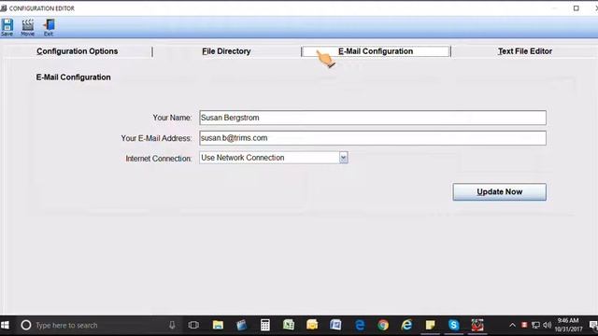Screen dimensions: 598x336
Task: Open the Windows Start menu
Action: (6, 326)
